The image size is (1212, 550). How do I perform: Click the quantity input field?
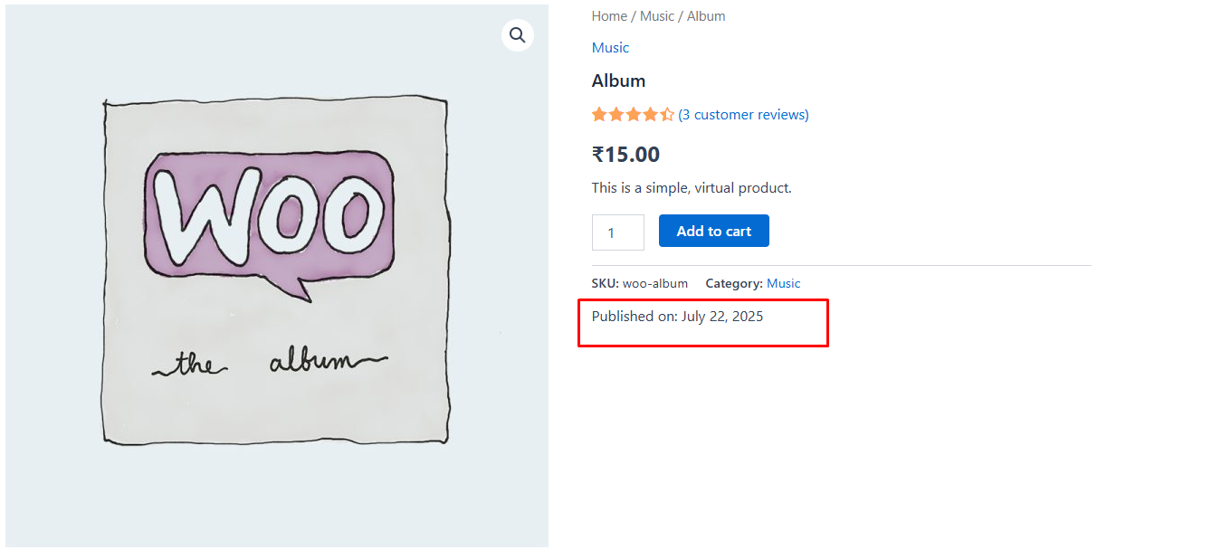[x=617, y=232]
